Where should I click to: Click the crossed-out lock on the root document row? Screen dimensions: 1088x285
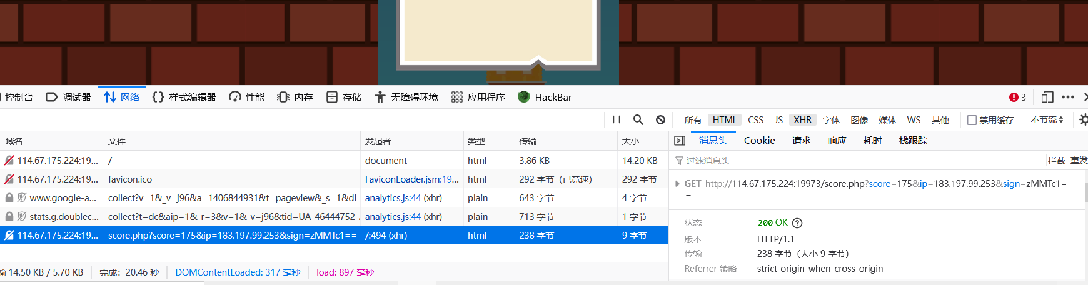9,161
